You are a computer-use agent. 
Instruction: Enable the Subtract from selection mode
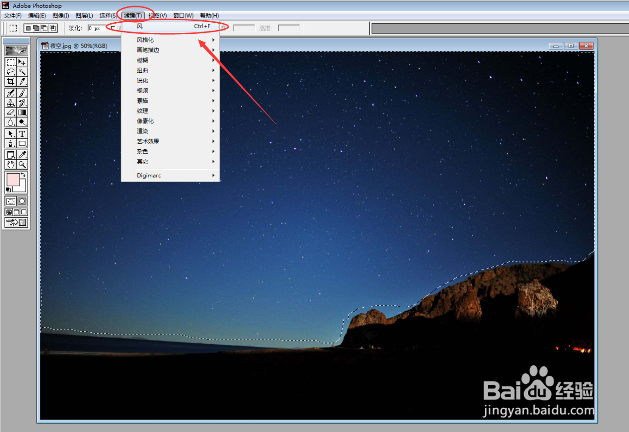click(x=45, y=28)
